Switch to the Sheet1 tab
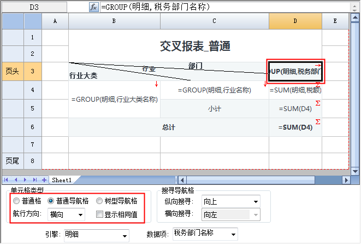Image resolution: width=361 pixels, height=244 pixels. [61, 179]
